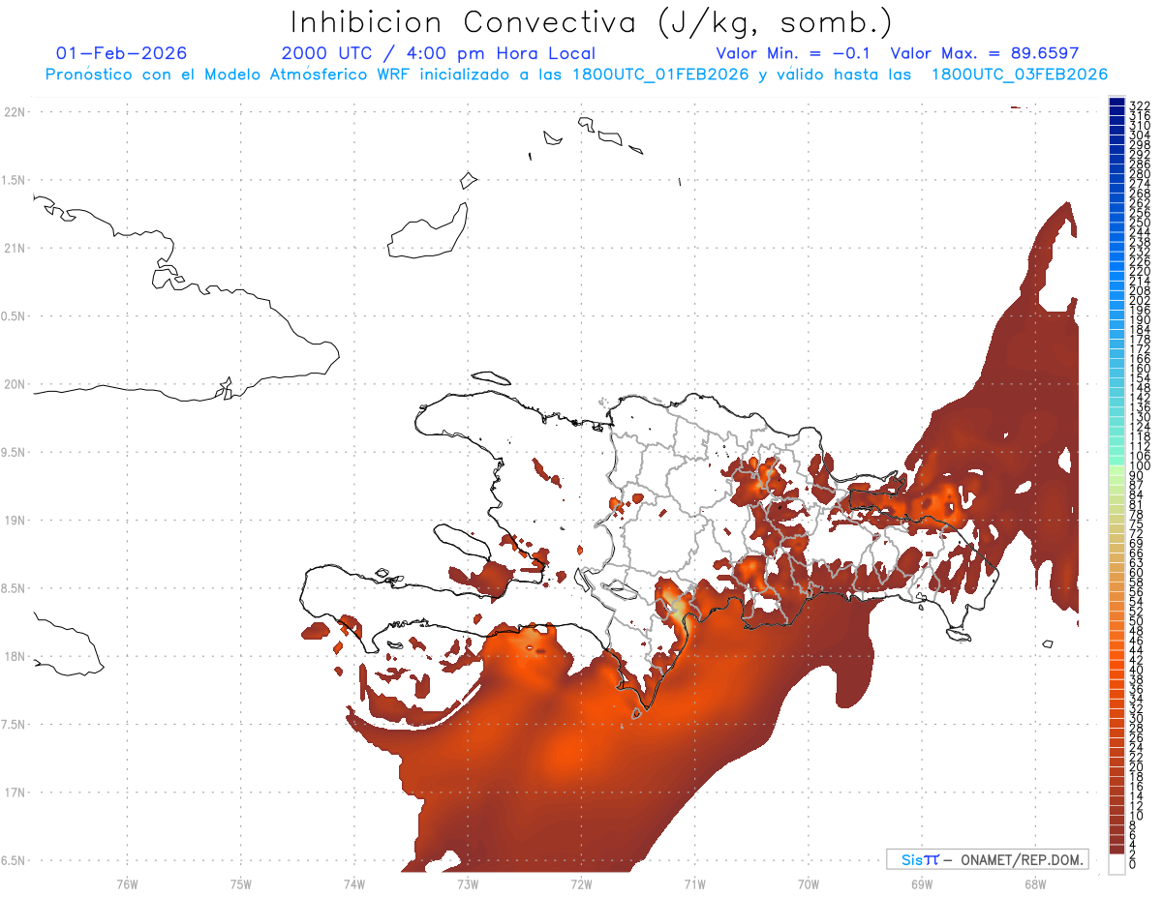The height and width of the screenshot is (897, 1162).
Task: Click the '18N' latitude label
Action: 15,656
